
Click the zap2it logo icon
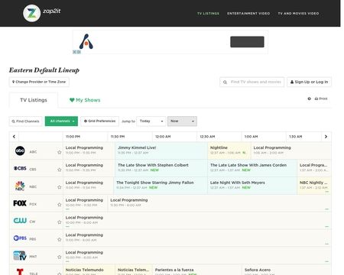pos(31,13)
